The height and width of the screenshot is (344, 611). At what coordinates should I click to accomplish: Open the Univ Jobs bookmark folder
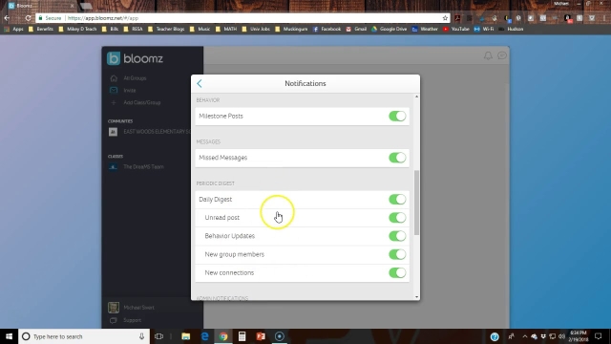(256, 29)
